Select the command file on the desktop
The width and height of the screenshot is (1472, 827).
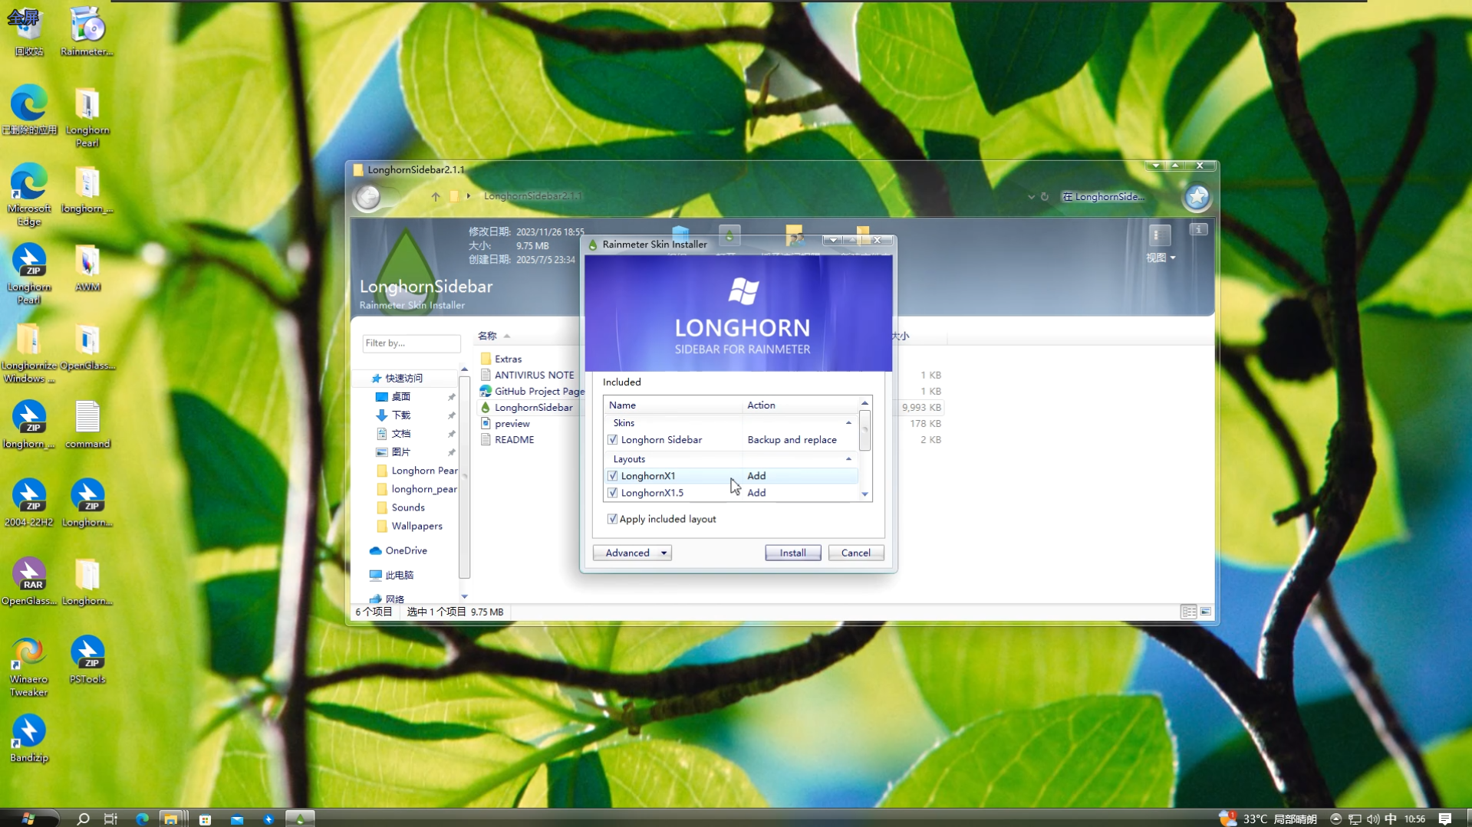coord(87,425)
